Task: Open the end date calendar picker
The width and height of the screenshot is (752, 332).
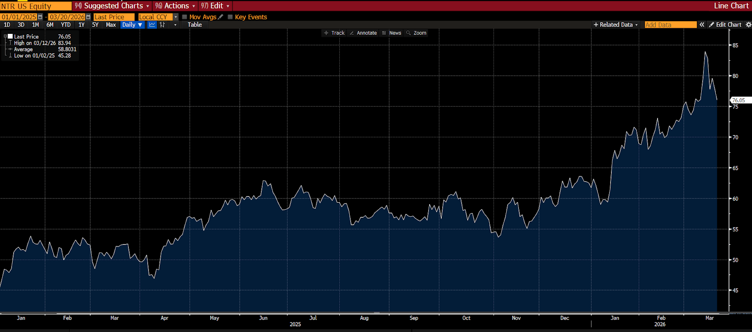Action: [88, 17]
